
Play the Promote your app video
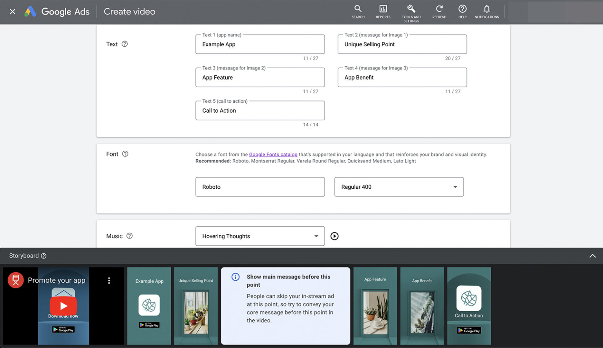[x=63, y=306]
